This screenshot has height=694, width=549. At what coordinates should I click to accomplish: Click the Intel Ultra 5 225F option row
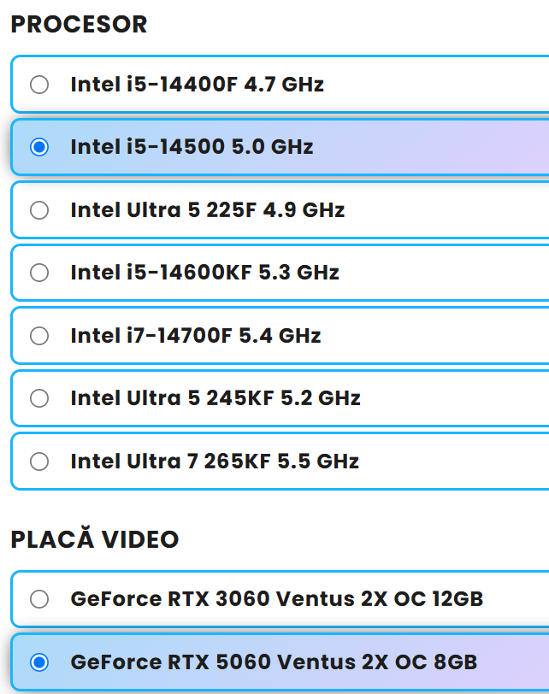click(x=257, y=209)
